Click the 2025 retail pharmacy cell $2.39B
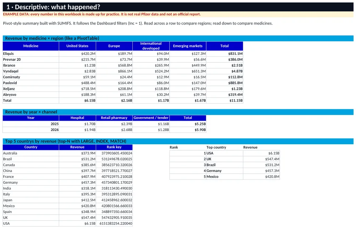356x229 pixels. click(114, 124)
